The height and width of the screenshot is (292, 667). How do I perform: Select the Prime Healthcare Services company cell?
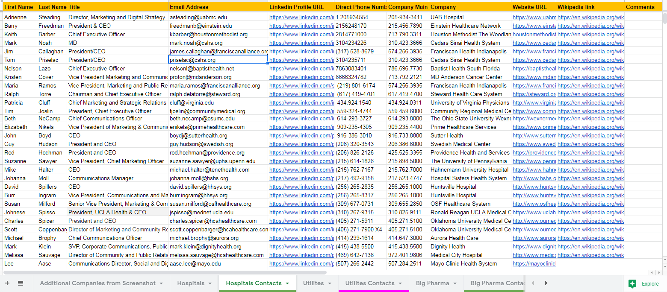tap(470, 127)
